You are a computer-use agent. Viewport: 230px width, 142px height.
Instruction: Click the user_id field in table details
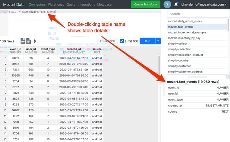(x=198, y=94)
